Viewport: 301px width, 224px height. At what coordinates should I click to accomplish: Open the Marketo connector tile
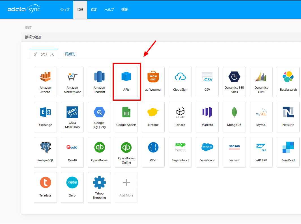click(207, 117)
